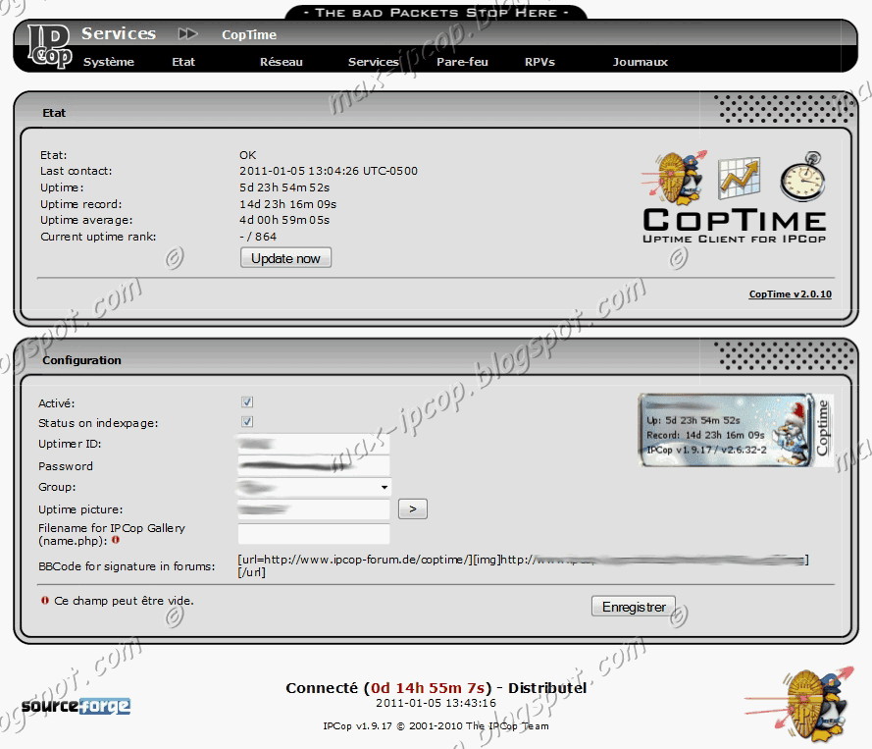Toggle the Activé checkbox
Screen dimensions: 872x749
click(247, 401)
